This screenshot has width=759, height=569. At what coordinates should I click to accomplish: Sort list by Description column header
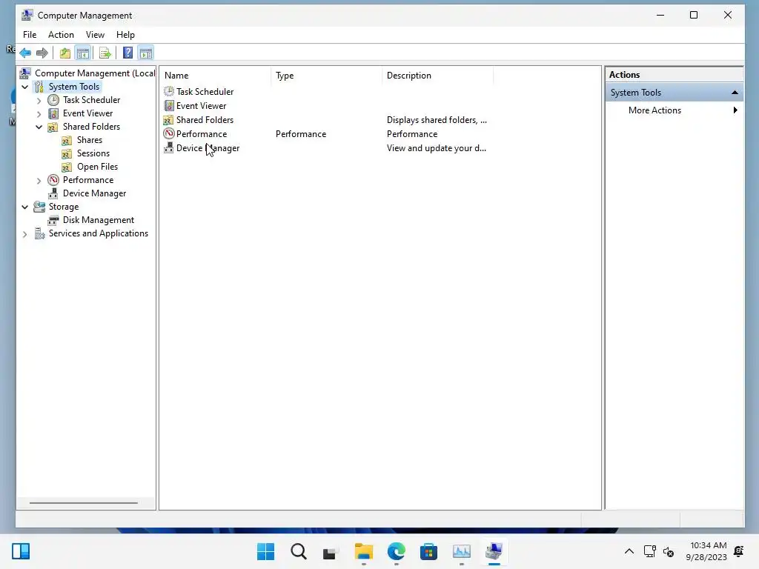pyautogui.click(x=437, y=76)
